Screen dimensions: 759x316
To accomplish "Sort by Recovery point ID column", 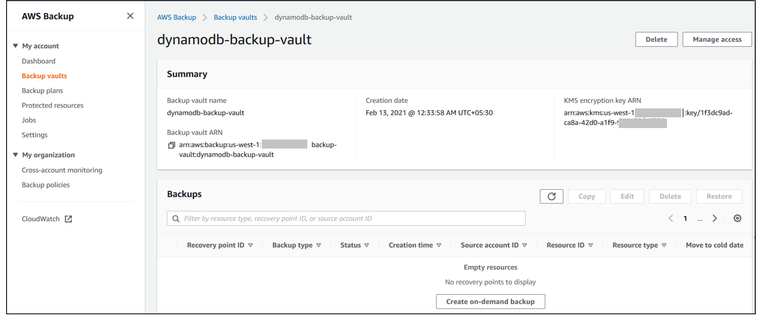I will [220, 245].
